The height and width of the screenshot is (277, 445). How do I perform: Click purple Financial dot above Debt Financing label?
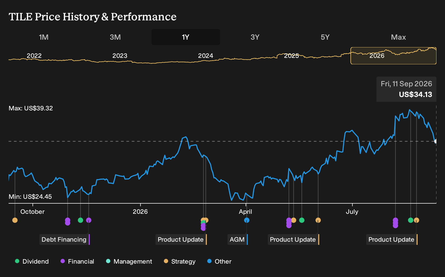tap(89, 220)
